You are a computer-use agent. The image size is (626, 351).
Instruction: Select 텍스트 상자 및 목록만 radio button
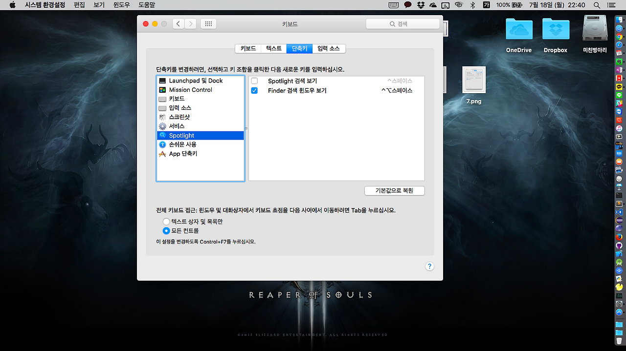click(166, 222)
